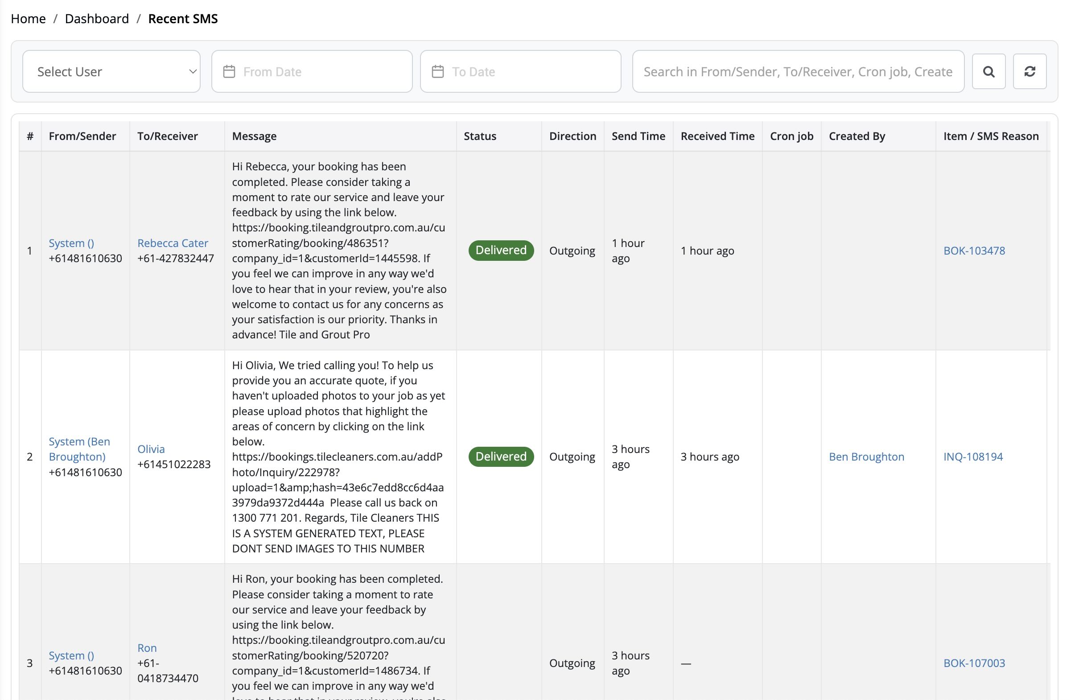Viewport: 1071px width, 700px height.
Task: Open the From Date calendar icon
Action: pyautogui.click(x=230, y=71)
